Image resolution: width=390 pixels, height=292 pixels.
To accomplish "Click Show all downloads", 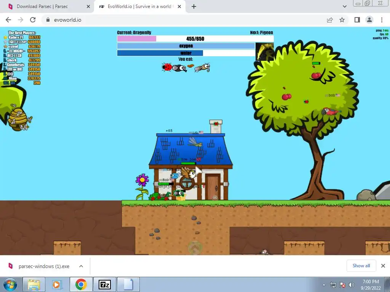I will coord(361,266).
